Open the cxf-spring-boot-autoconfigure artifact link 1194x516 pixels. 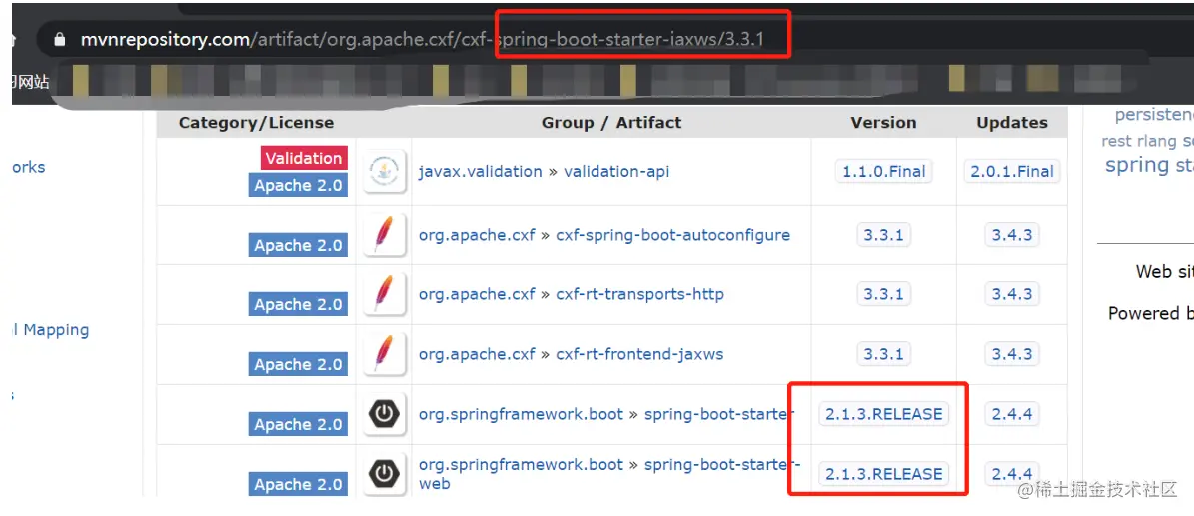tap(673, 236)
